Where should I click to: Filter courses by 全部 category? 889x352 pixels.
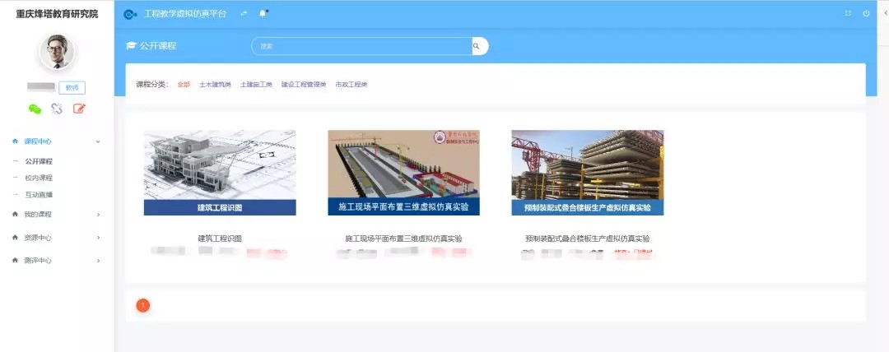184,85
